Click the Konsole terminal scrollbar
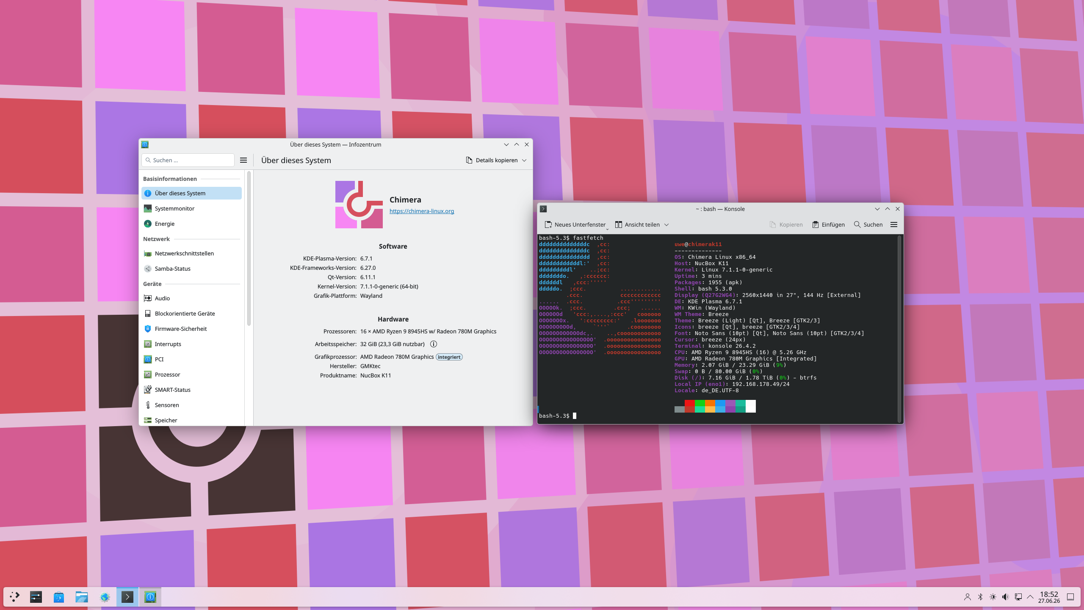This screenshot has height=610, width=1084. pos(899,329)
